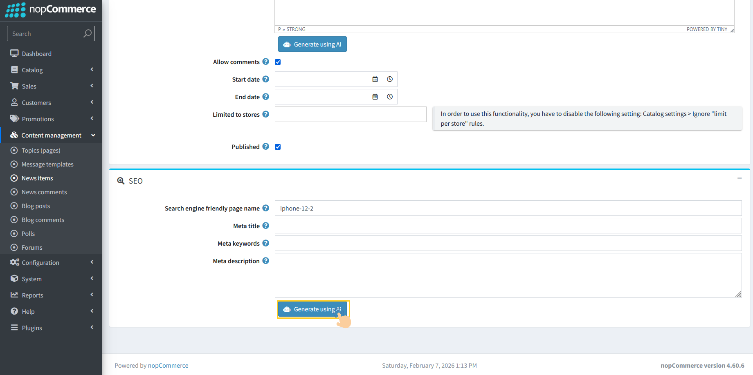Open the End date clock picker icon
Viewport: 753px width, 375px height.
tap(389, 97)
